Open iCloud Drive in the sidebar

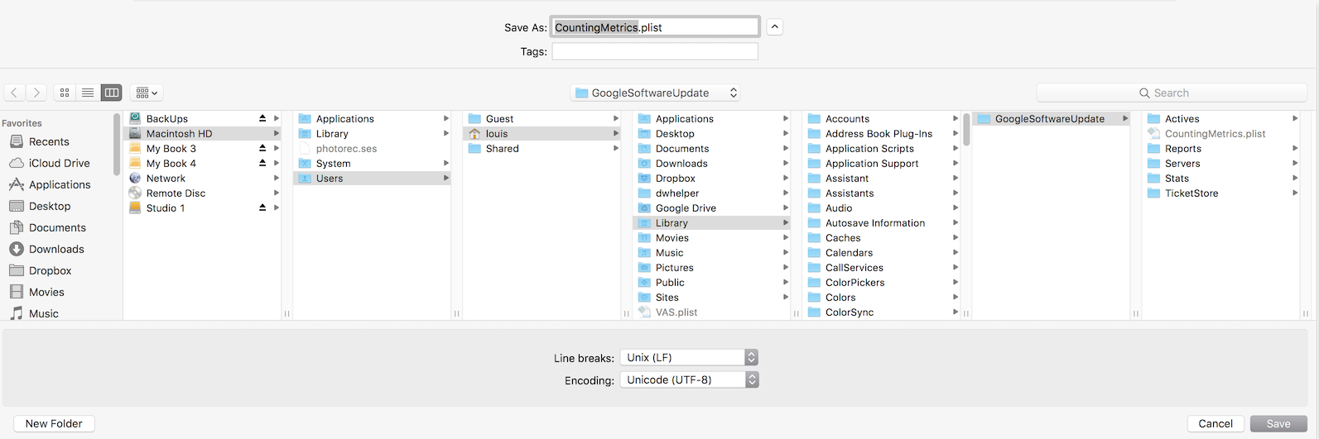tap(58, 163)
